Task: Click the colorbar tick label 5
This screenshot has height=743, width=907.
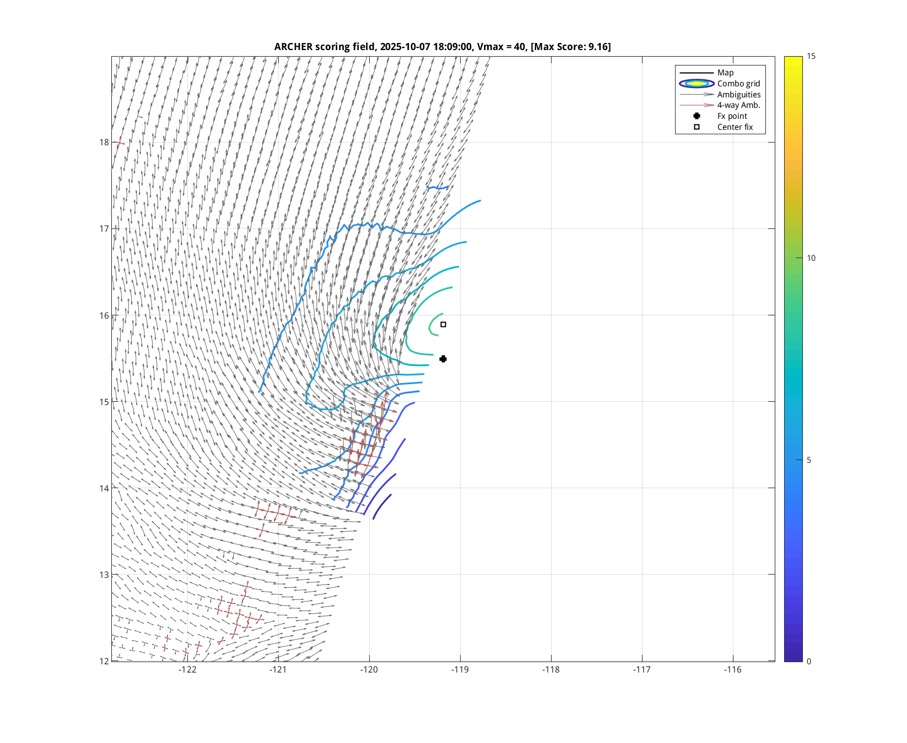Action: [808, 460]
